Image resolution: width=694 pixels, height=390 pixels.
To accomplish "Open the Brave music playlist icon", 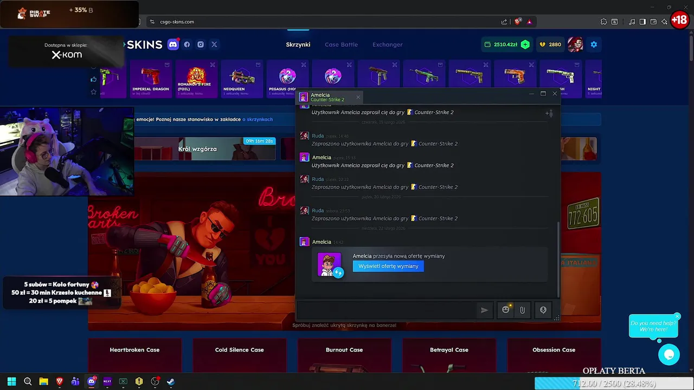I will 632,22.
